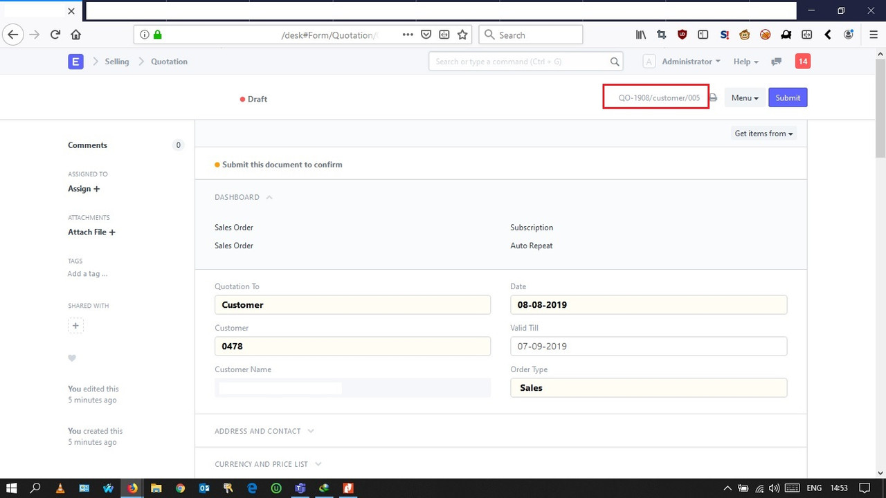Screen dimensions: 886x498
Task: Click the print icon beside Menu
Action: [713, 98]
